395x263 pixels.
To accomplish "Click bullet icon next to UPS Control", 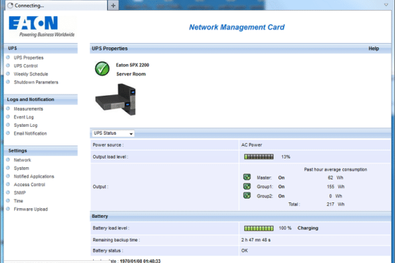I will [x=8, y=65].
